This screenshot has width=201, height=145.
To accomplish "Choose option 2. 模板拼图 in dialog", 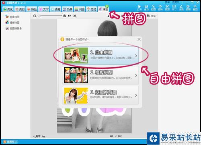I will click(x=100, y=75).
